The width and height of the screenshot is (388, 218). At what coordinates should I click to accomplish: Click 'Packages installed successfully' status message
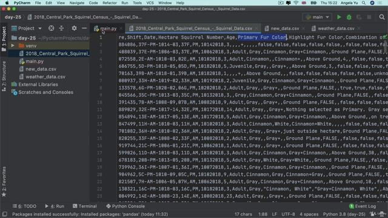(90, 214)
